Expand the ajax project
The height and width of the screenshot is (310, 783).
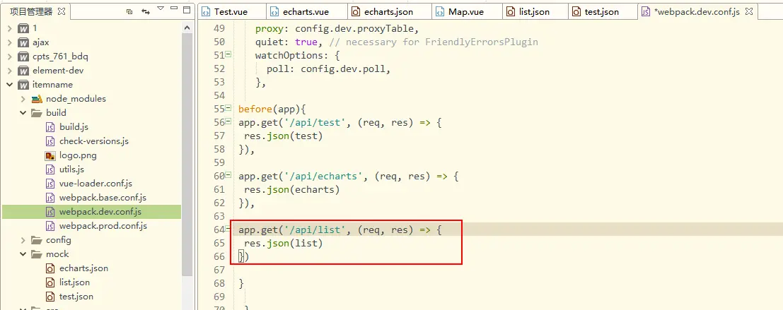pos(9,42)
